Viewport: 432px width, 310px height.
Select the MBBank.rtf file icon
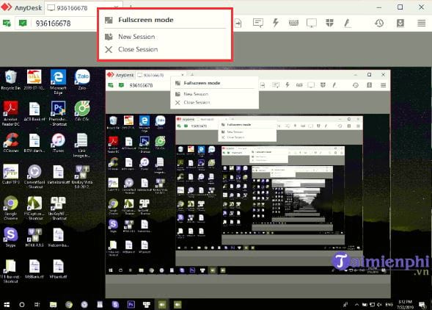pos(34,269)
